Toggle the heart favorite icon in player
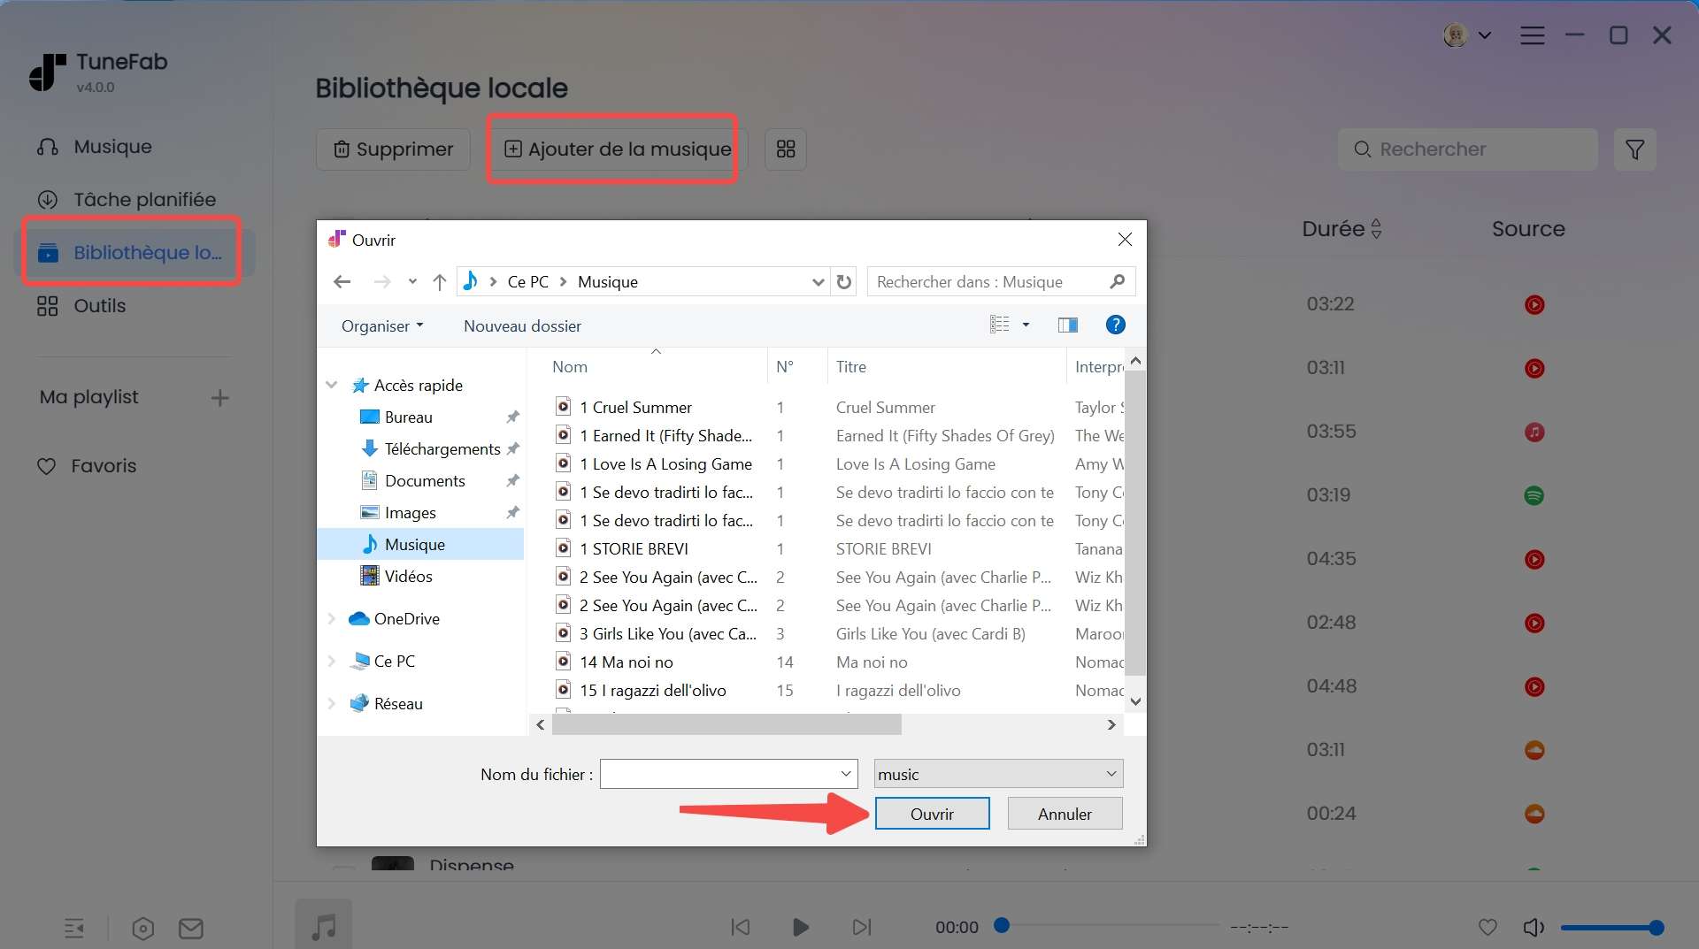This screenshot has width=1699, height=949. point(1488,926)
